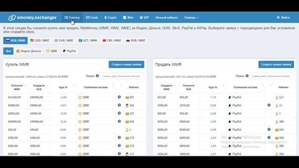299x168 pixels.
Task: Open rating 326 in Купить table
Action: click(x=132, y=105)
